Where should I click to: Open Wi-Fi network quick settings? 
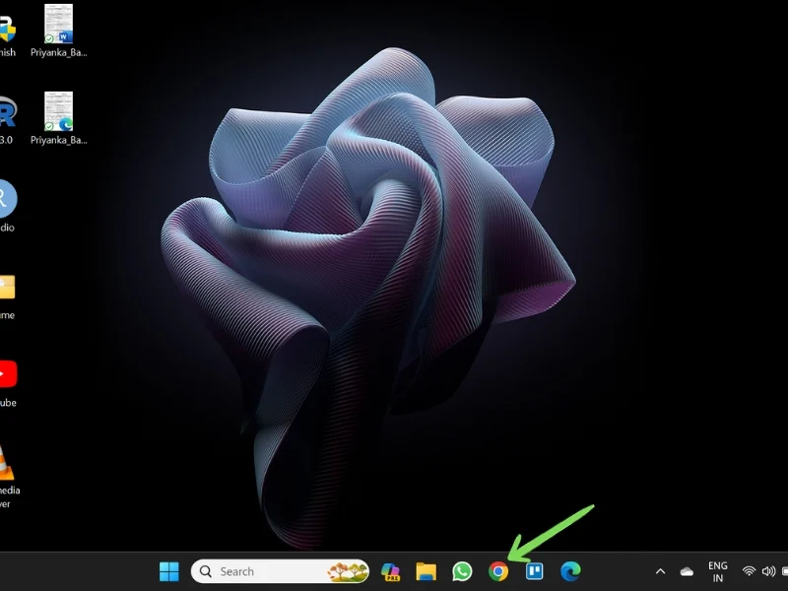coord(749,571)
